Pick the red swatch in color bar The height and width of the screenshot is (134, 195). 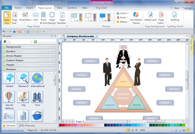(60, 125)
